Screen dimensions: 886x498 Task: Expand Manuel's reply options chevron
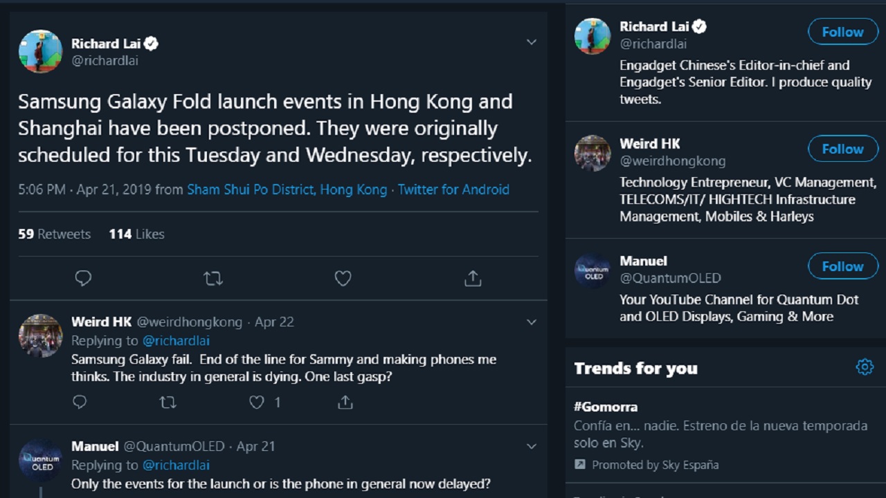[x=532, y=446]
